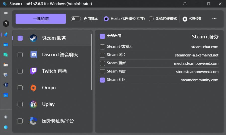Select 系统代理模式 radio button
Image resolution: width=226 pixels, height=135 pixels.
(151, 19)
